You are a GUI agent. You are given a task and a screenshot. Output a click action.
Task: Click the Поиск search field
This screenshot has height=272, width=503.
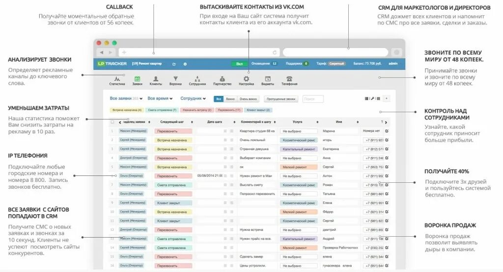click(x=313, y=99)
